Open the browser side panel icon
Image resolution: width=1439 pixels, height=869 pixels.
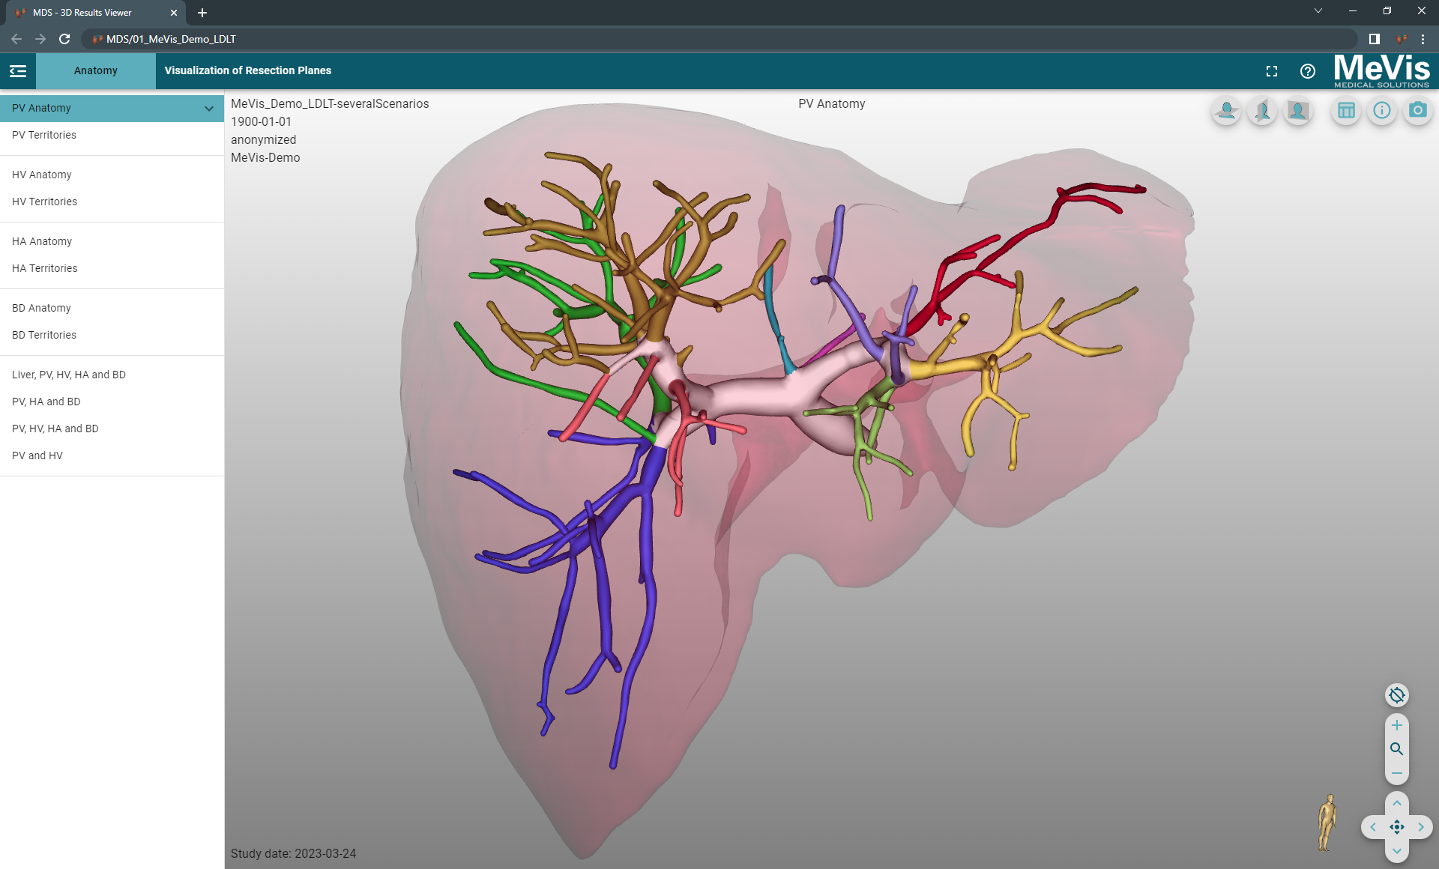pyautogui.click(x=1375, y=39)
